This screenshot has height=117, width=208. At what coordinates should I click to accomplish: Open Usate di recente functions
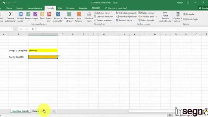tap(20, 17)
